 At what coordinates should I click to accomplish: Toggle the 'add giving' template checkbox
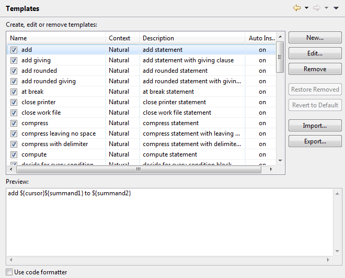pos(14,60)
